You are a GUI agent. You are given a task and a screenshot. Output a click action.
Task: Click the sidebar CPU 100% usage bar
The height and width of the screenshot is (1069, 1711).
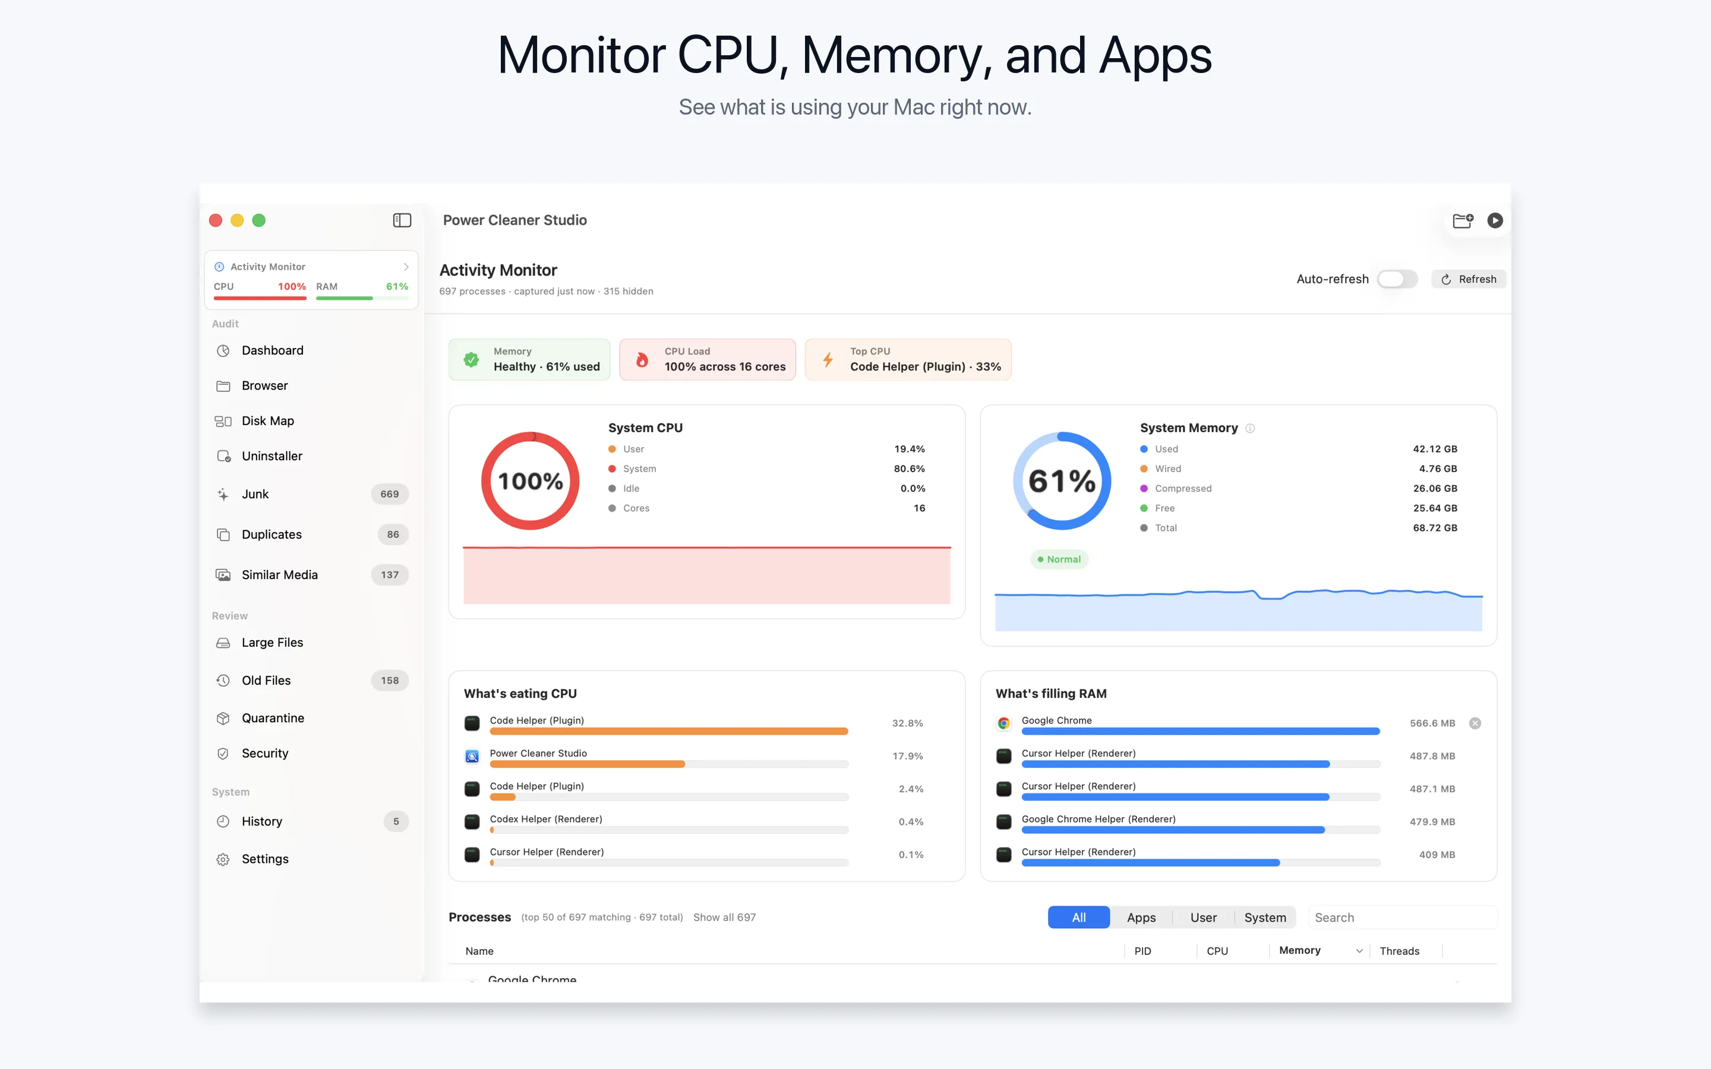point(260,298)
